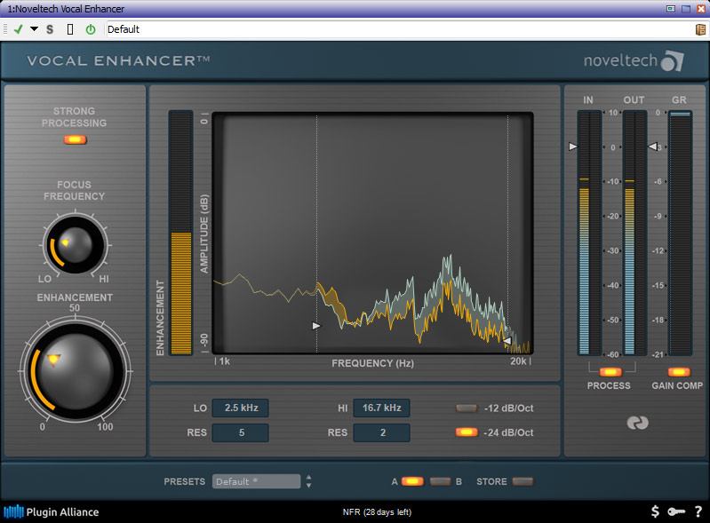Click the in/out link icon below GR meter

pos(636,424)
